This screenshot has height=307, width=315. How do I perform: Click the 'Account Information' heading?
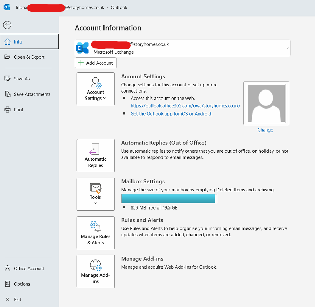[108, 28]
